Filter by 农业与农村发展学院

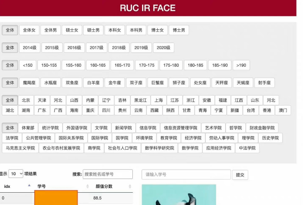[61, 148]
